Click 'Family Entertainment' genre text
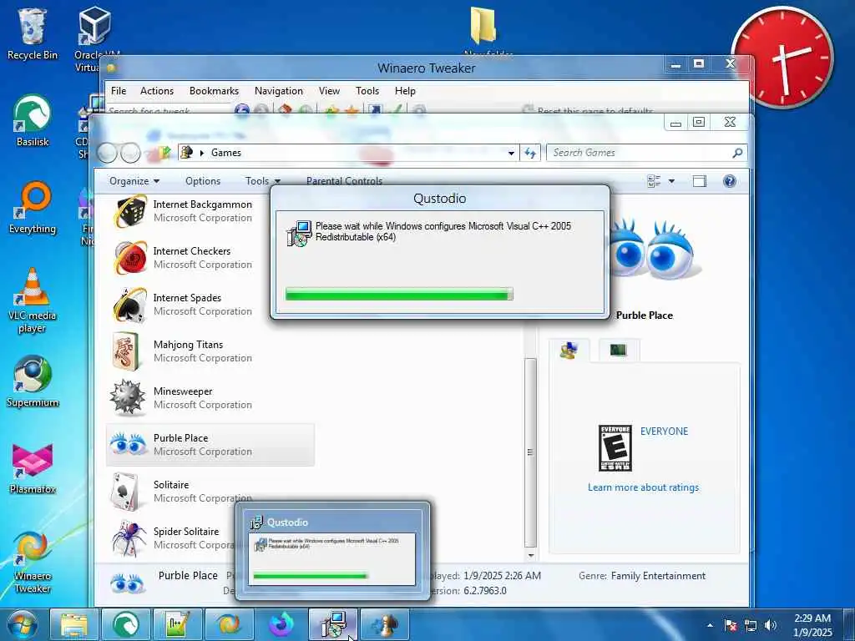This screenshot has width=855, height=641. [658, 576]
